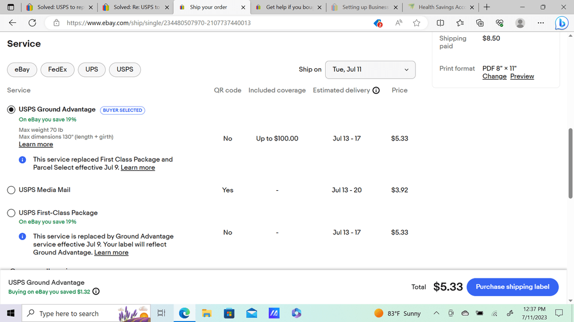Screen dimensions: 574x322
Task: Open Mail app from taskbar
Action: coord(252,313)
